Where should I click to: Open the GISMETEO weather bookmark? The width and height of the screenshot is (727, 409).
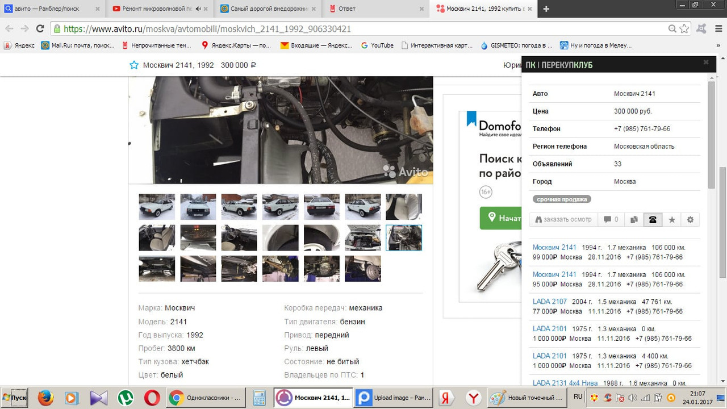coord(516,45)
